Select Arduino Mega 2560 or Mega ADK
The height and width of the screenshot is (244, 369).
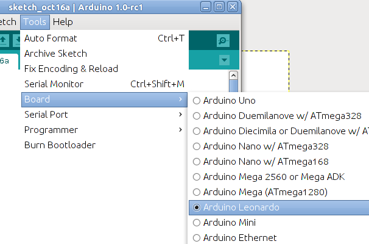pos(279,177)
